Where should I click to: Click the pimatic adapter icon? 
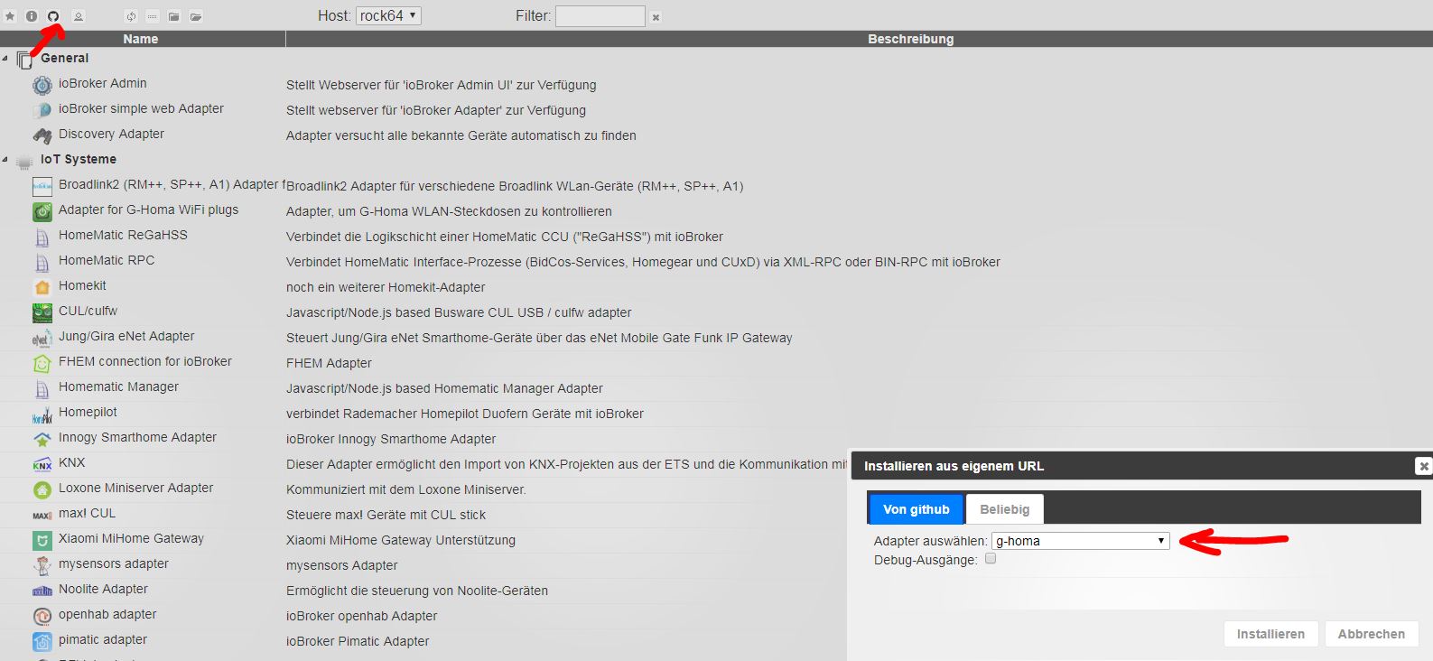click(x=42, y=641)
